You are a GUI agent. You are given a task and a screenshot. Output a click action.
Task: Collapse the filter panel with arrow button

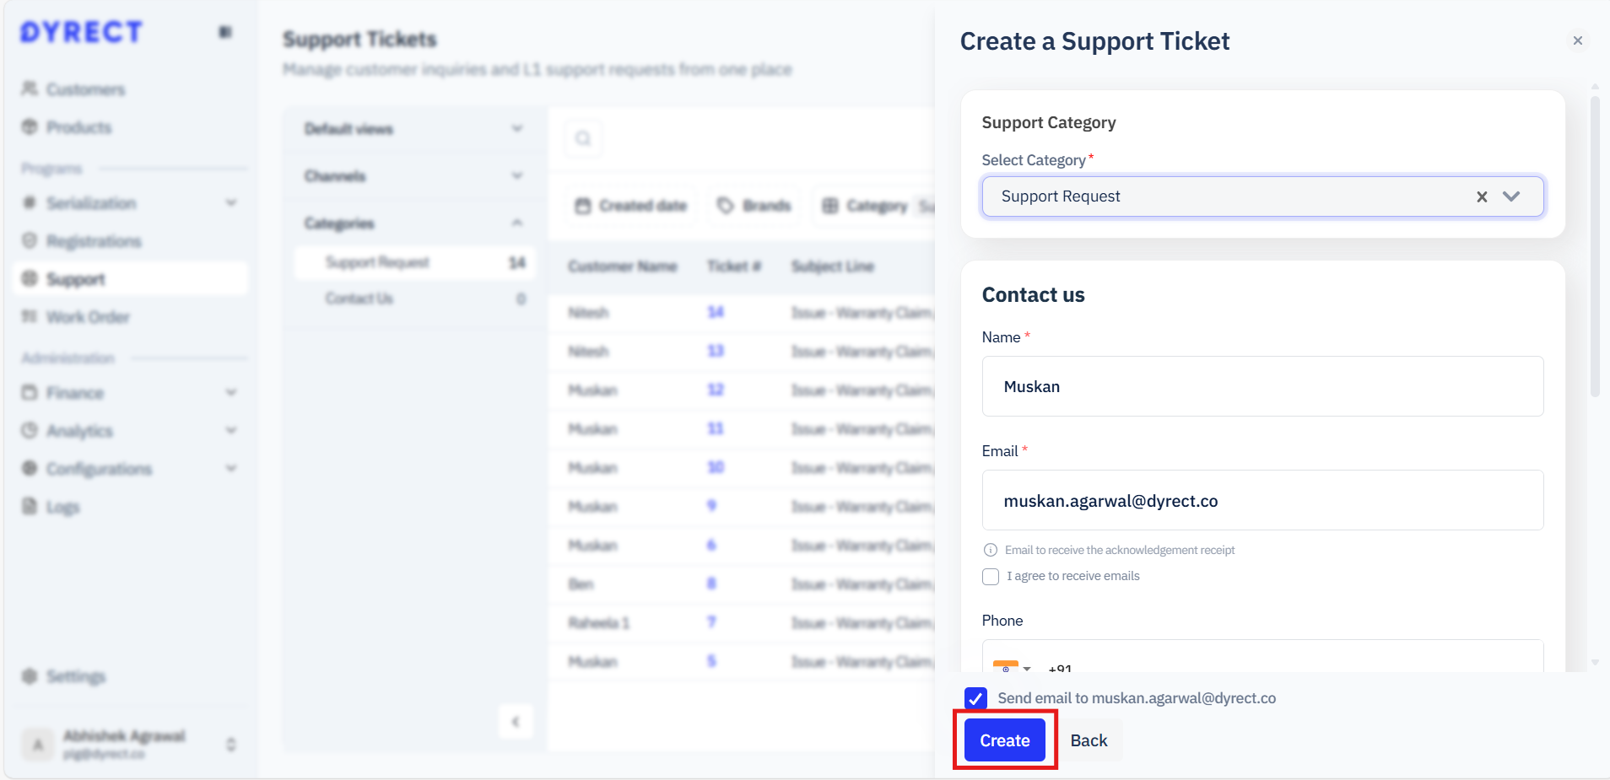point(516,722)
